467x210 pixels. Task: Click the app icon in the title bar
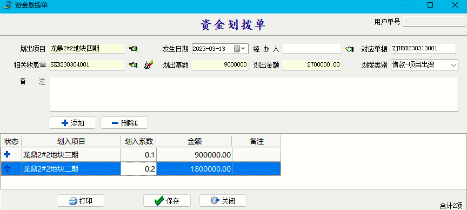pos(8,5)
